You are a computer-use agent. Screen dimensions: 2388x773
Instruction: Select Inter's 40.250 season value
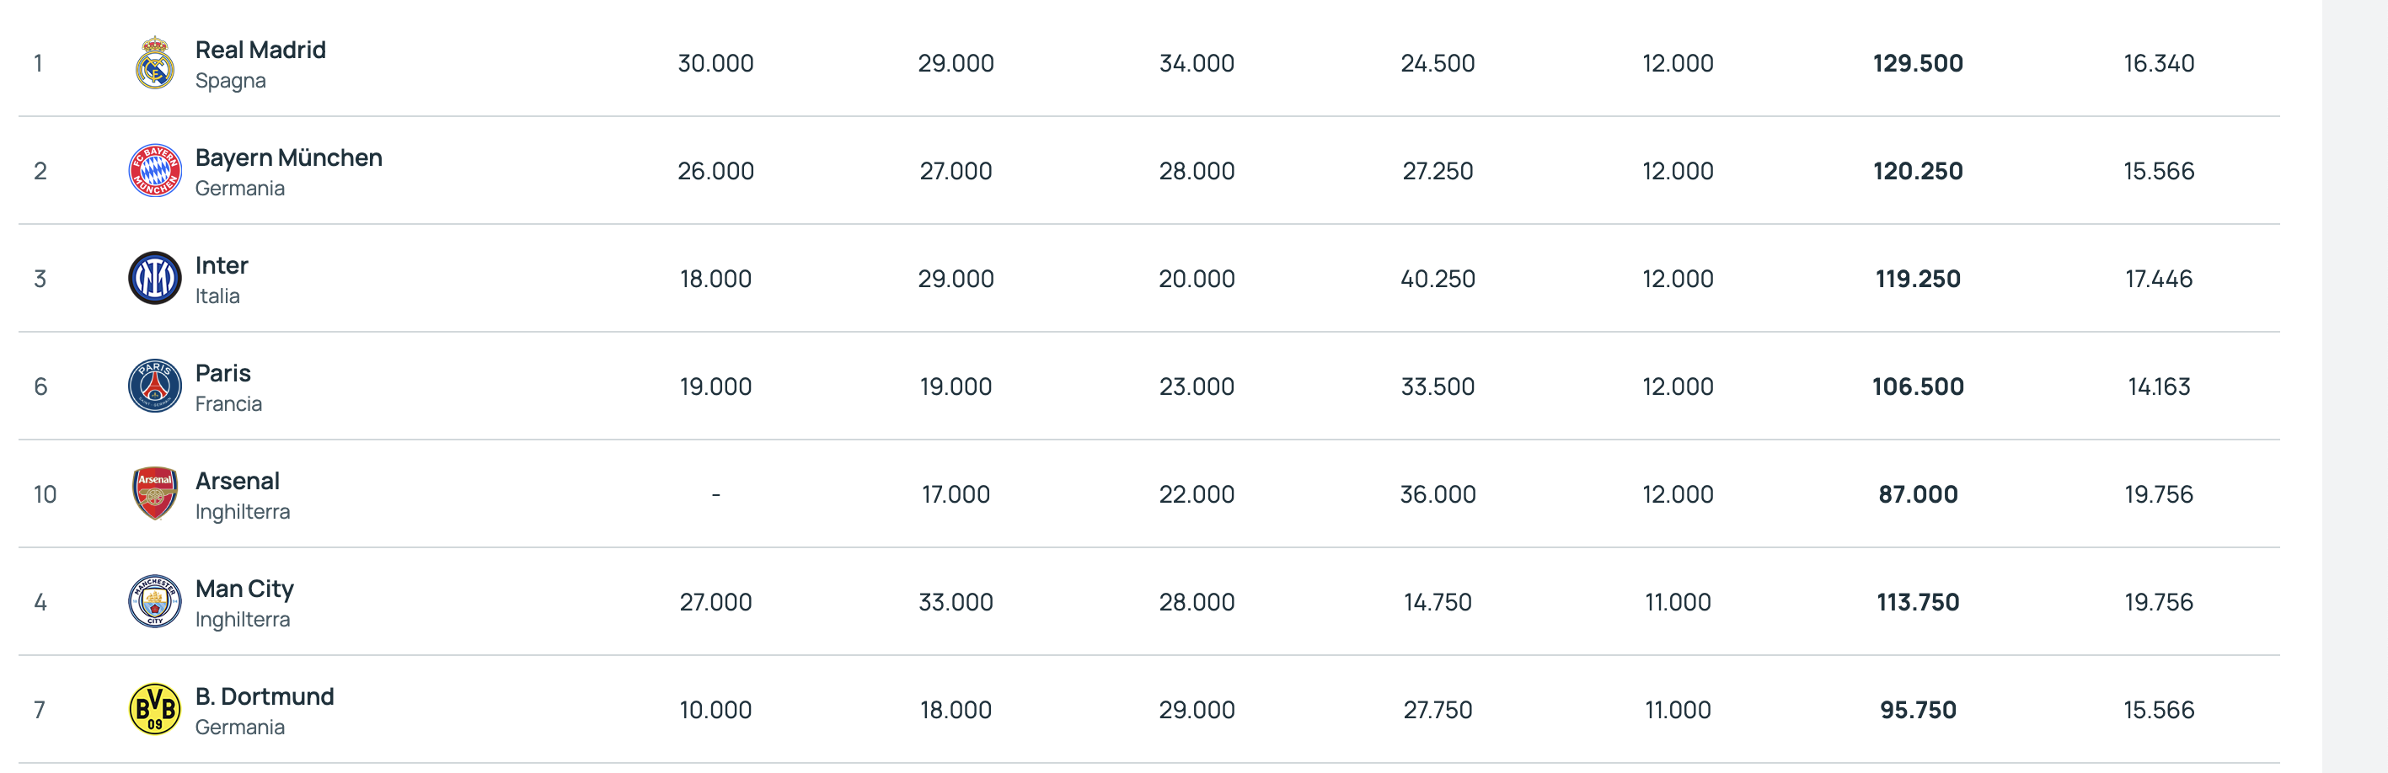pos(1437,278)
